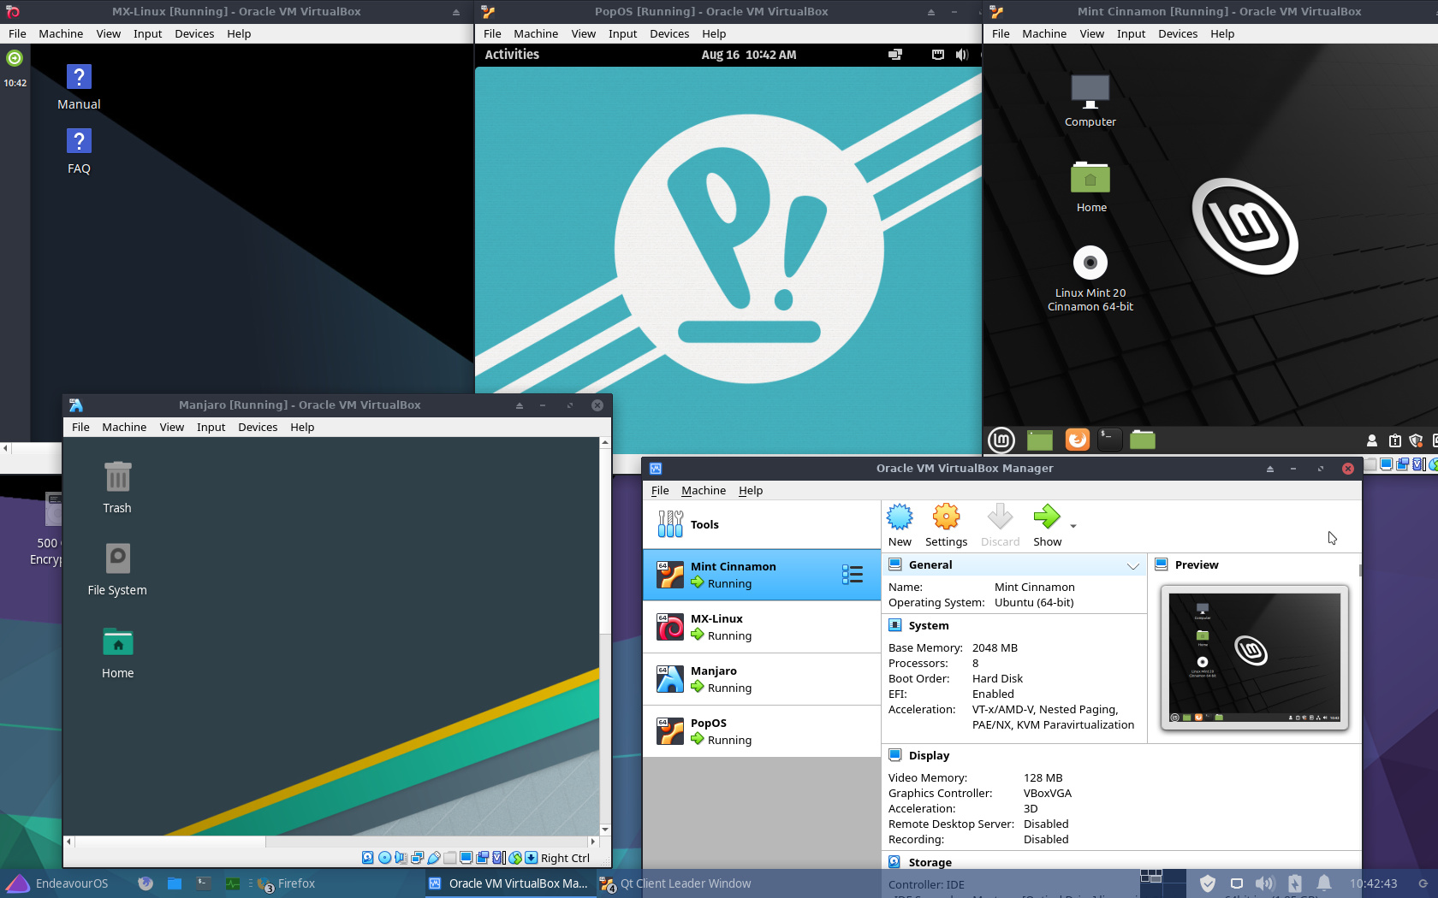
Task: Collapse the General section chevron
Action: tap(1132, 566)
